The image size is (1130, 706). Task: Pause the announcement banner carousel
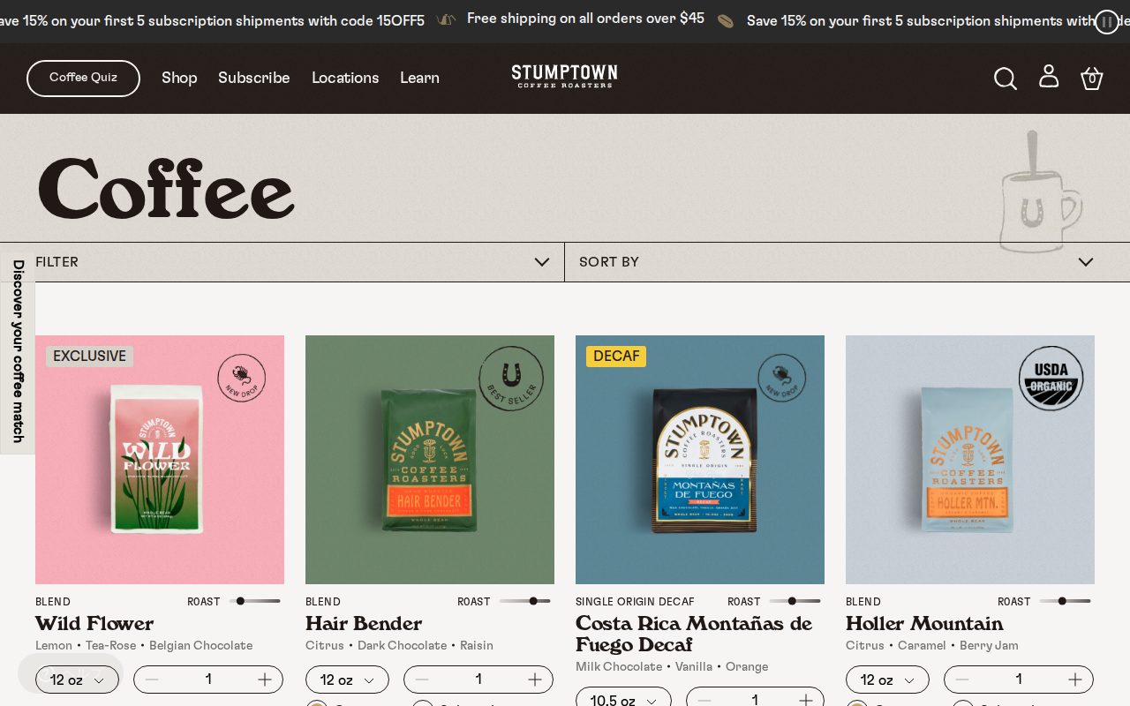[x=1106, y=22]
